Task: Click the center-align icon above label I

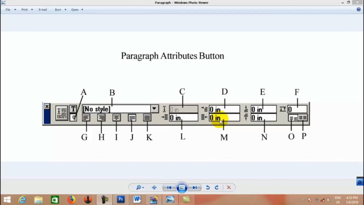Action: (x=117, y=117)
